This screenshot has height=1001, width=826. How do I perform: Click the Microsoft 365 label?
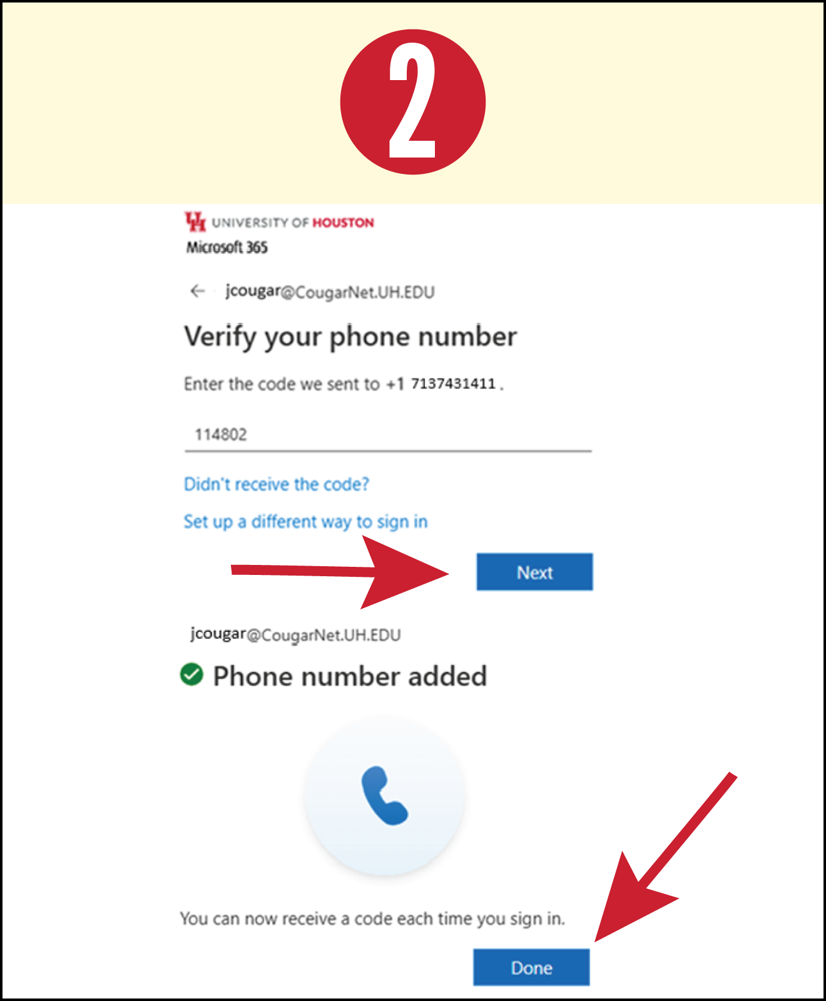click(x=227, y=248)
